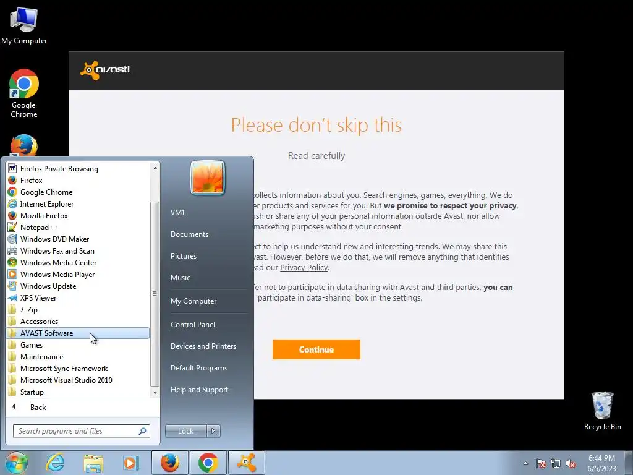633x475 pixels.
Task: Open Windows DVD Maker
Action: [x=78, y=239]
